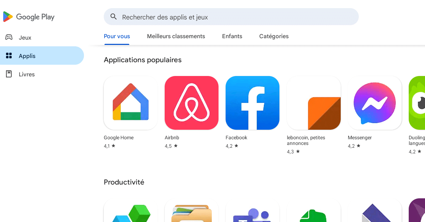Open the Google Home app page
This screenshot has width=425, height=222.
point(130,103)
